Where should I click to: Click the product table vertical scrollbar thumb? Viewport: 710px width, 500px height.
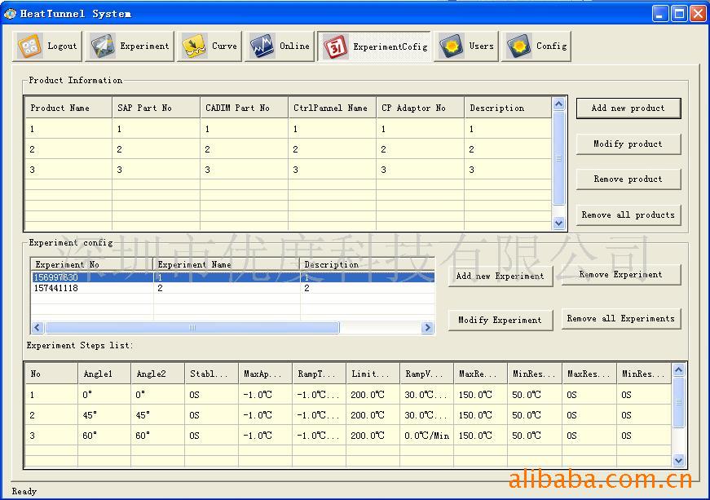(x=558, y=158)
